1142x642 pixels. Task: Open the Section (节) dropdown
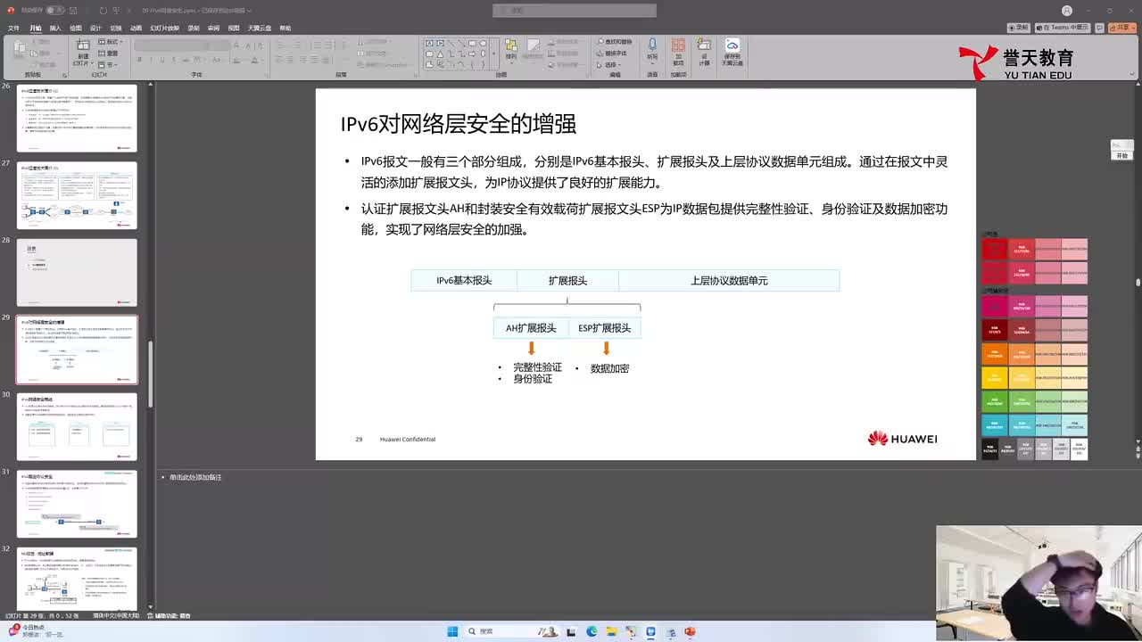(108, 63)
